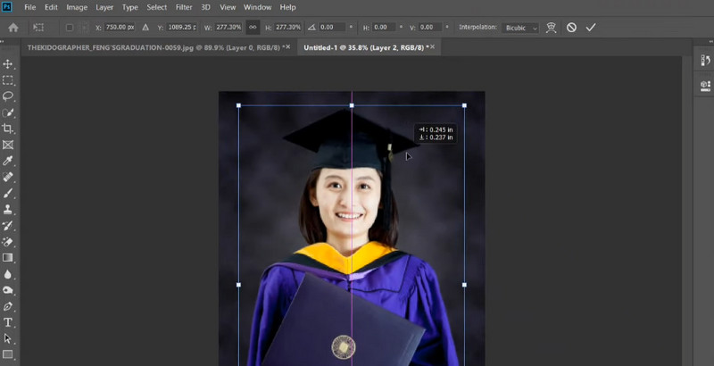Click the Home icon in options bar

(x=13, y=28)
